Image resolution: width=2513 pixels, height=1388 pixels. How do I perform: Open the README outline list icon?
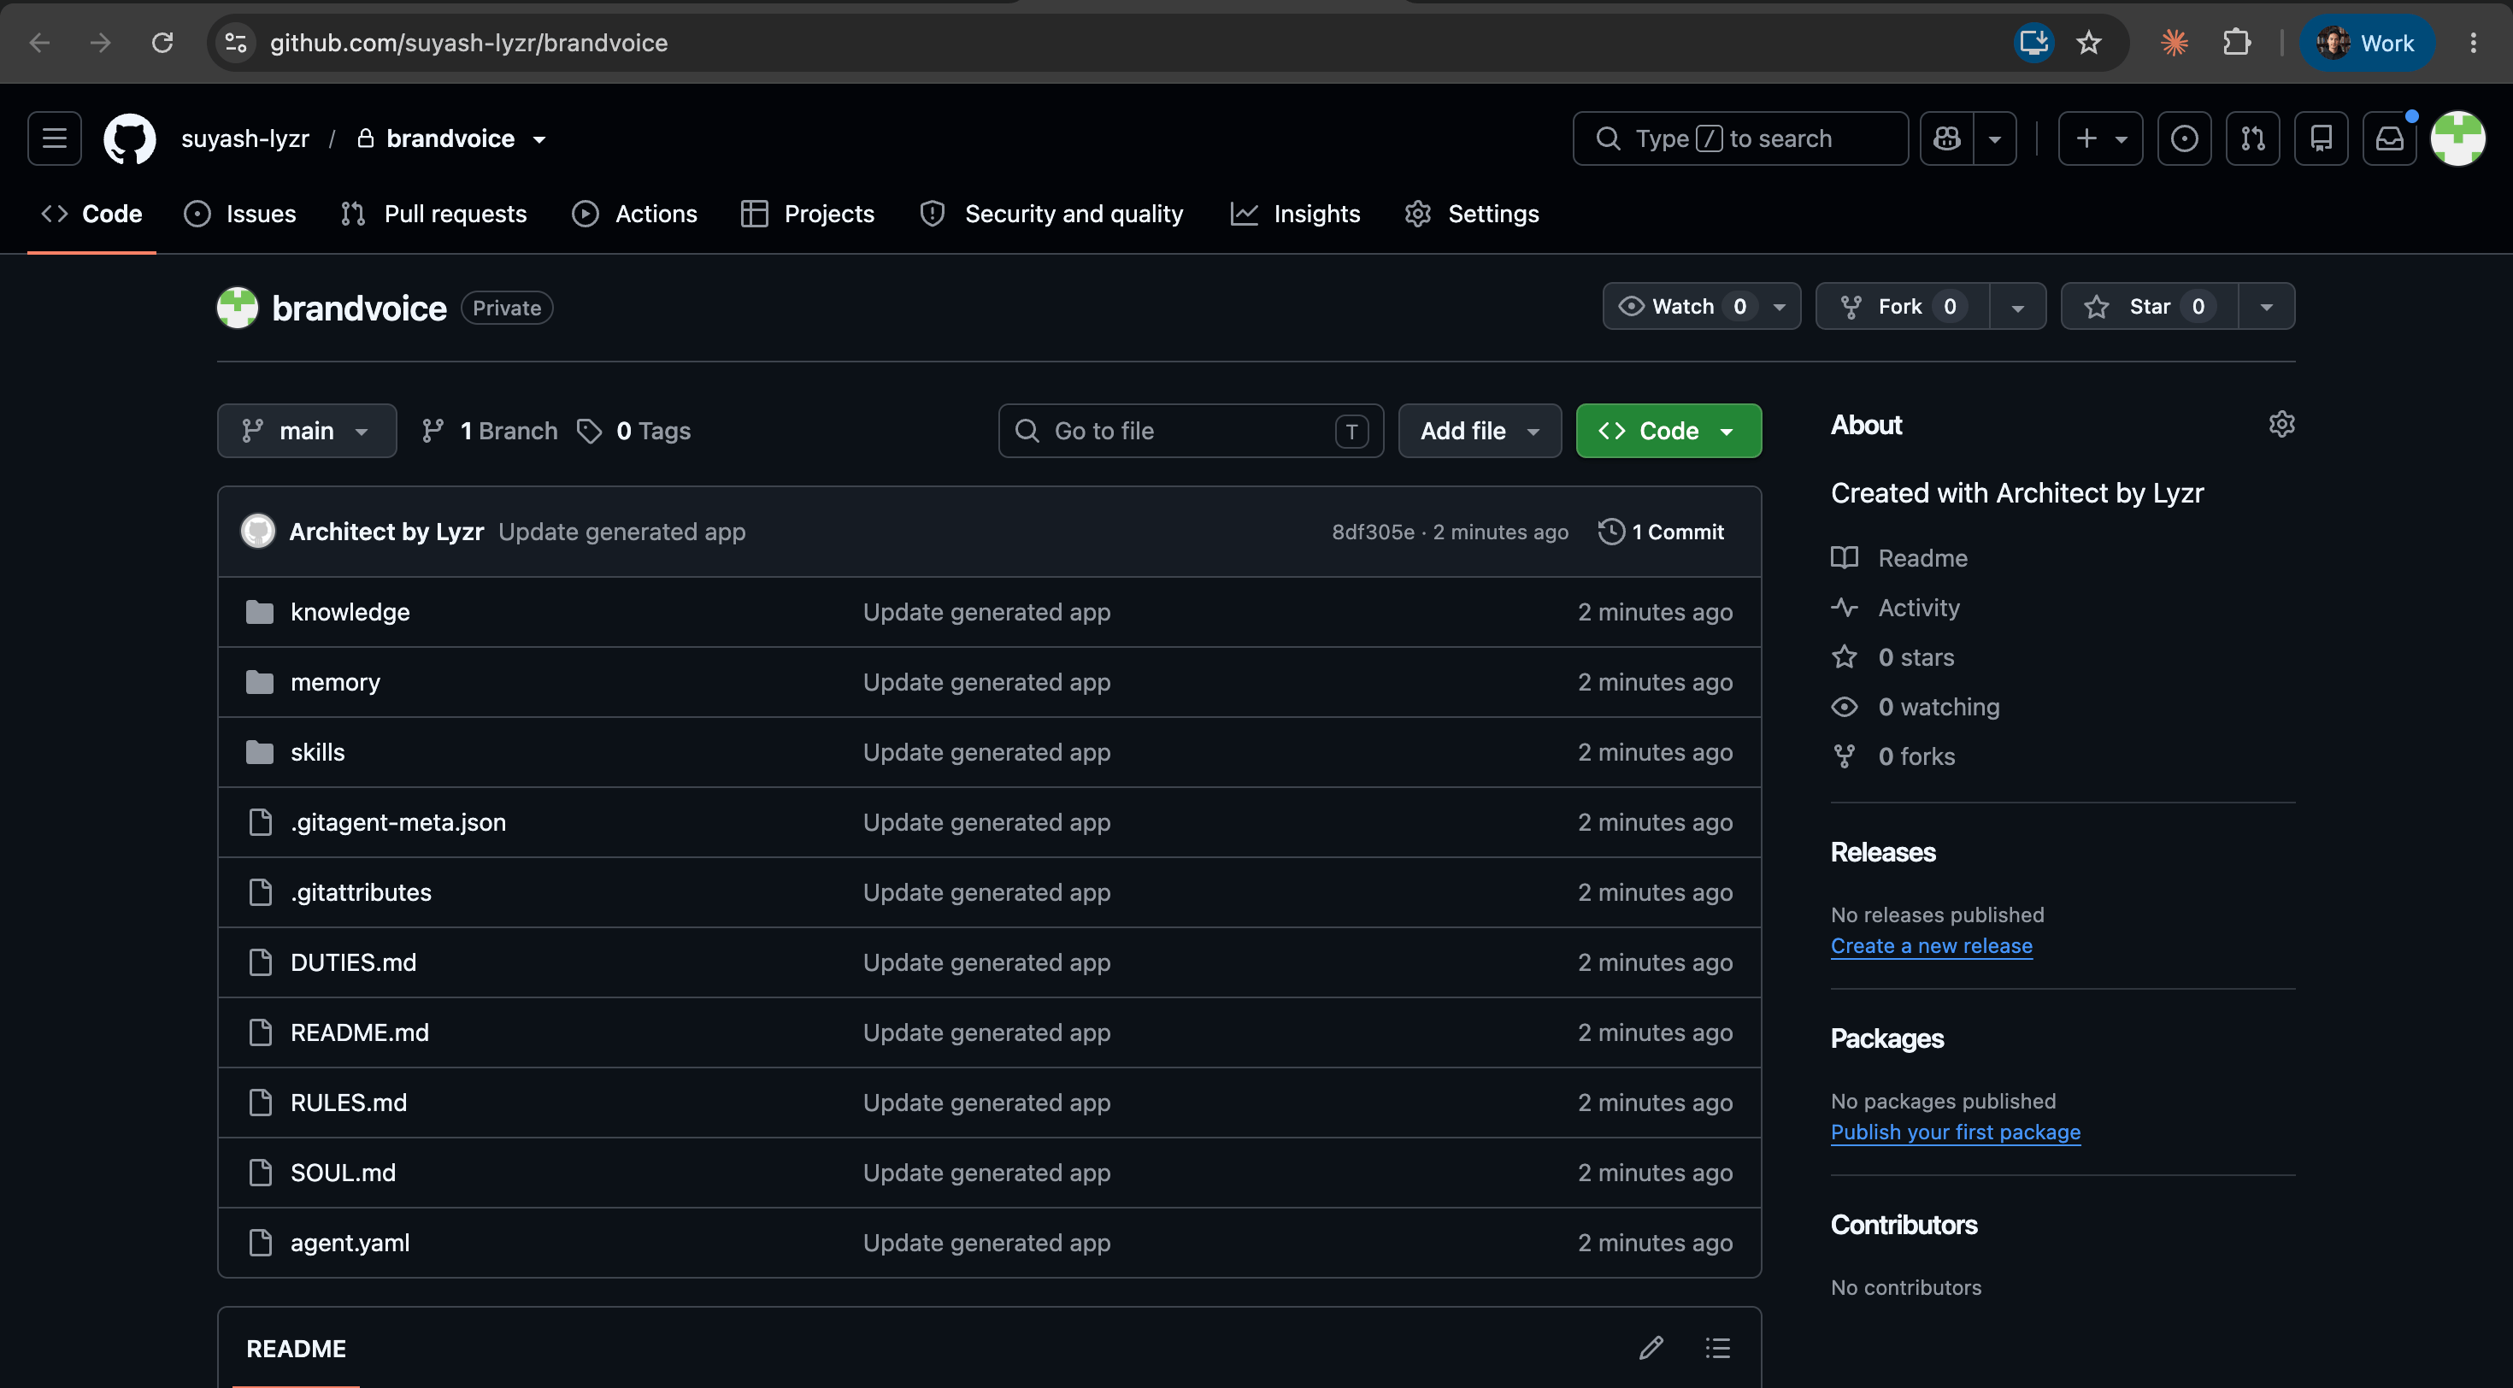(x=1718, y=1348)
